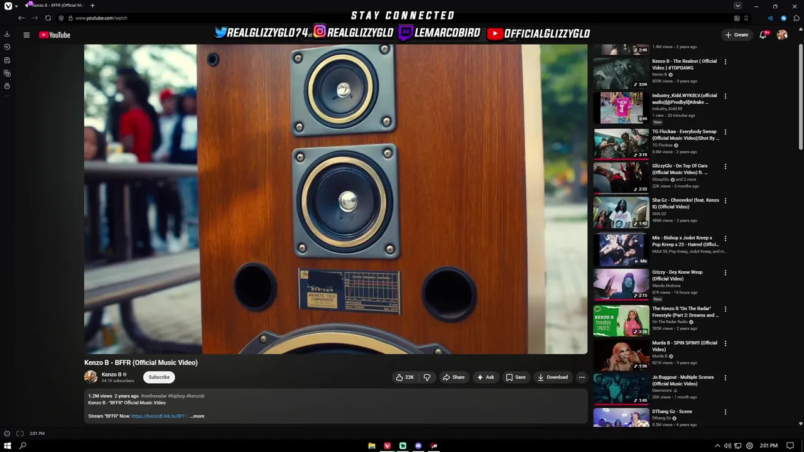This screenshot has height=452, width=804.
Task: Open Windows Start menu
Action: tap(8, 446)
